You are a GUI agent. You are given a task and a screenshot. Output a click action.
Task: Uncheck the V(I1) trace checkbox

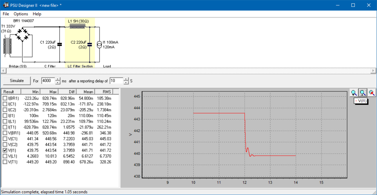pyautogui.click(x=5, y=150)
